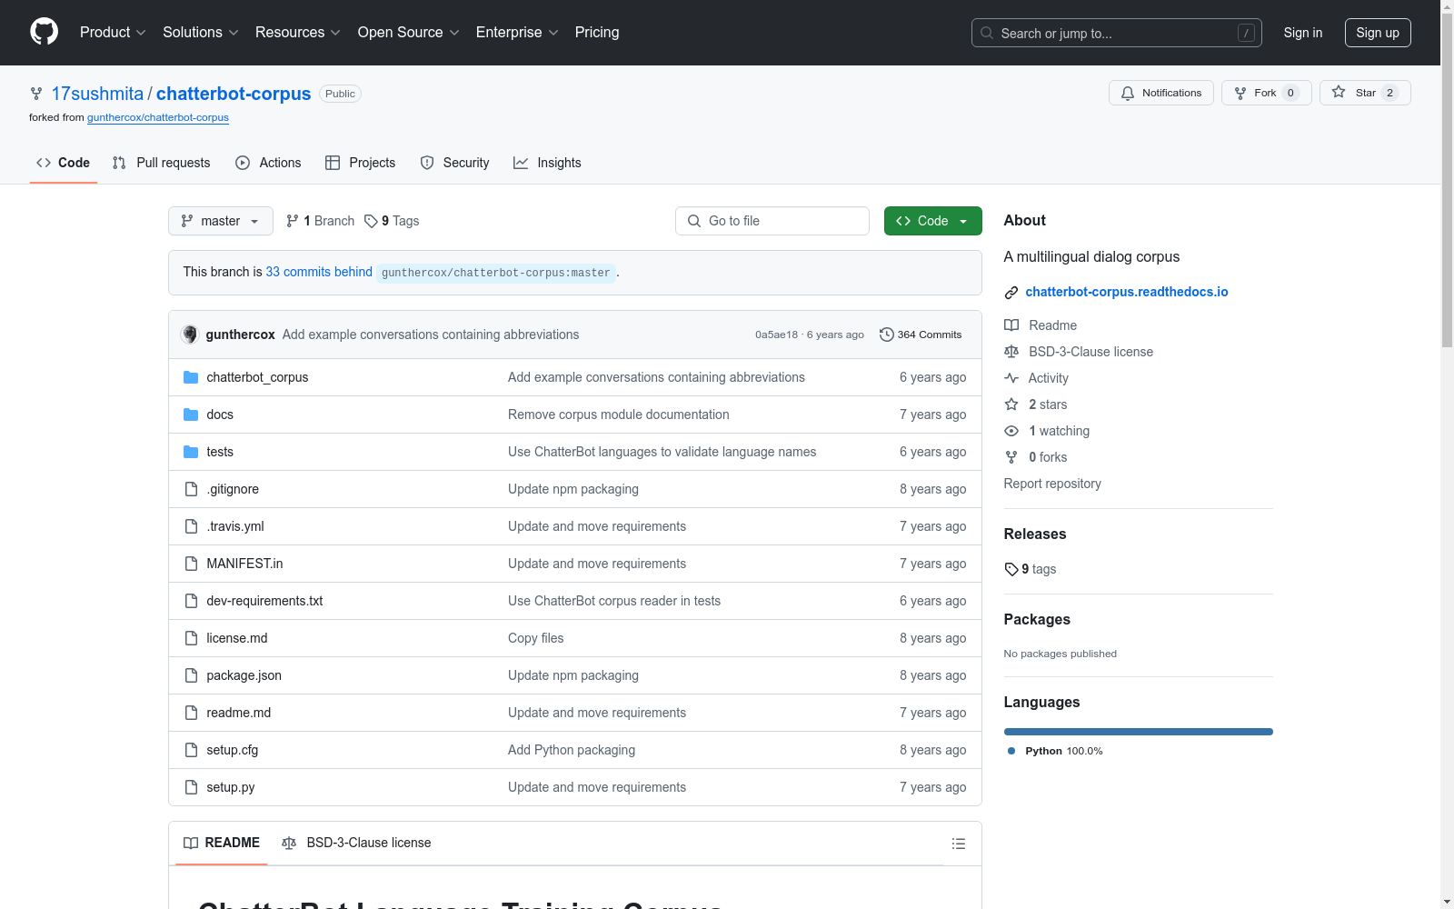Image resolution: width=1454 pixels, height=909 pixels.
Task: Click the watching eye icon
Action: point(1011,431)
